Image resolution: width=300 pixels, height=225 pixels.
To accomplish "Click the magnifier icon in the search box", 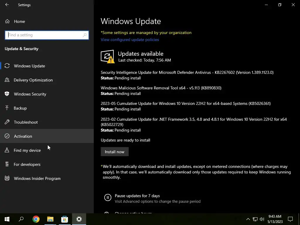I will [x=85, y=35].
